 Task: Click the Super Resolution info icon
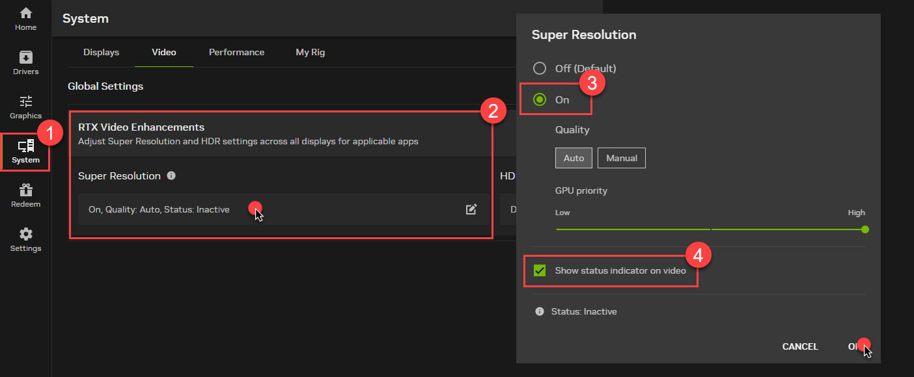[x=170, y=175]
